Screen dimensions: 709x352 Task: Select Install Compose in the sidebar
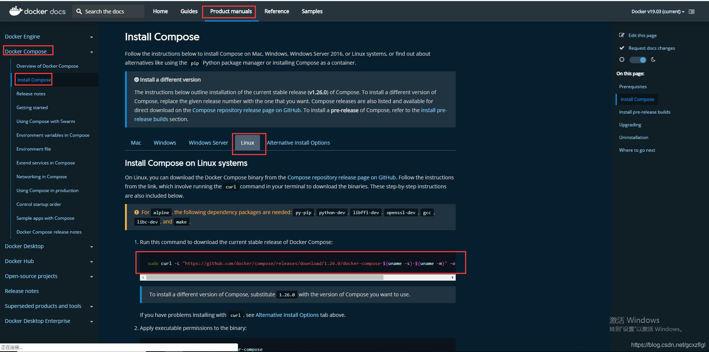pos(34,80)
